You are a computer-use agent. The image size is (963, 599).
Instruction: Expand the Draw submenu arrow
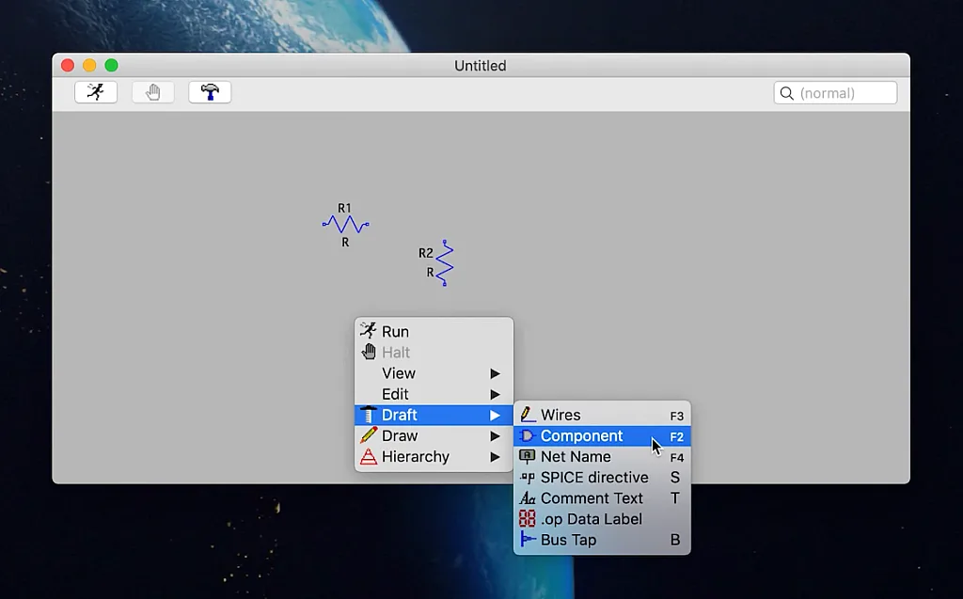pyautogui.click(x=495, y=436)
